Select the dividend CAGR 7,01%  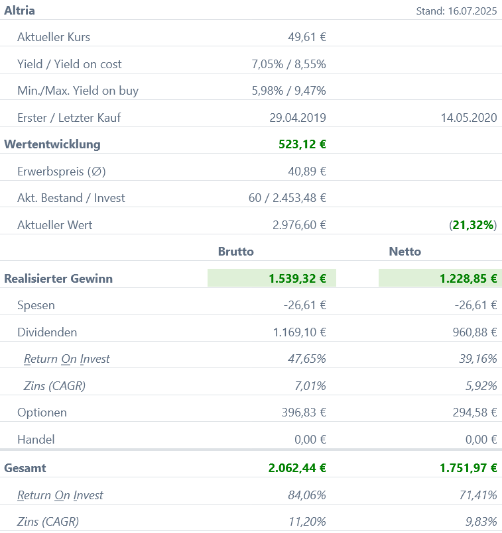click(x=310, y=386)
